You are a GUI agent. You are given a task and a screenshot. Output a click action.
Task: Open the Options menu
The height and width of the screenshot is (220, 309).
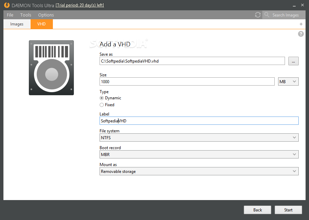46,15
